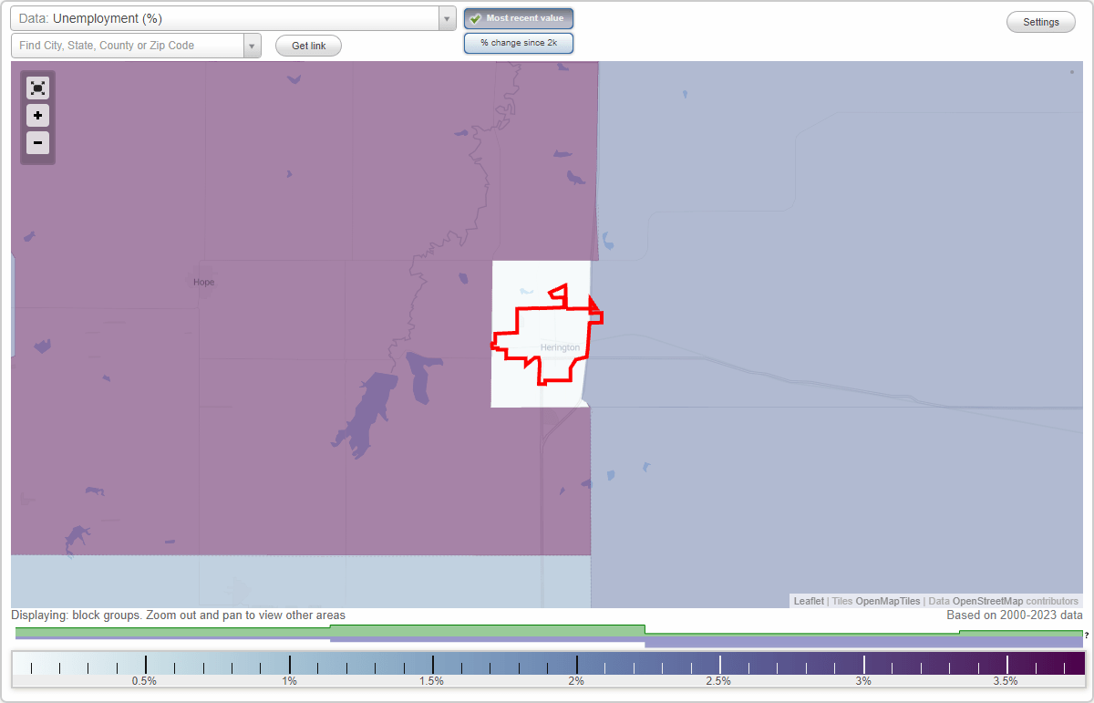This screenshot has width=1094, height=703.
Task: Open the Leaflet attribution link
Action: coord(809,601)
